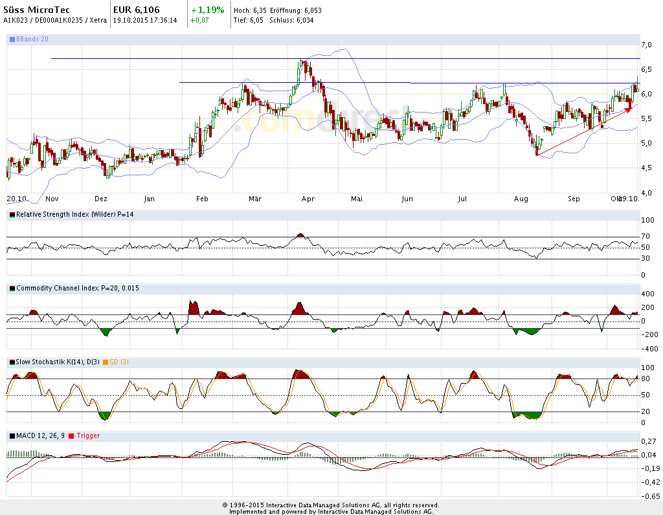663x515 pixels.
Task: Click the Apr label on the time axis
Action: (x=308, y=199)
